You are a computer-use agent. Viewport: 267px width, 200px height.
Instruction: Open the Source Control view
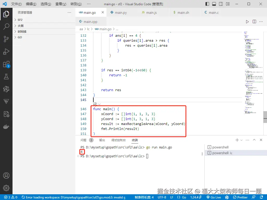point(6,39)
